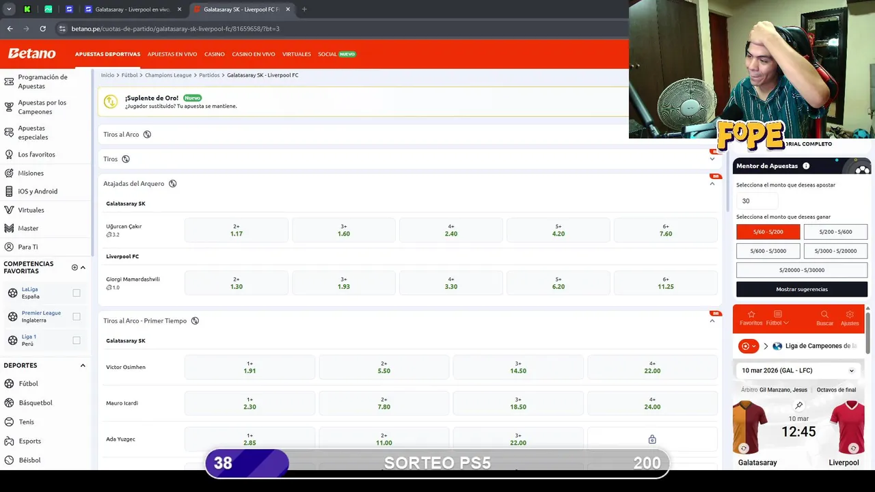The width and height of the screenshot is (875, 492).
Task: Tick the Premier League Inglaterra checkbox
Action: pyautogui.click(x=77, y=316)
